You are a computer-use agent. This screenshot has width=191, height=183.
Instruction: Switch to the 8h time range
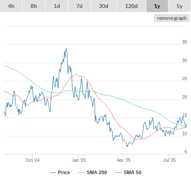(x=34, y=6)
